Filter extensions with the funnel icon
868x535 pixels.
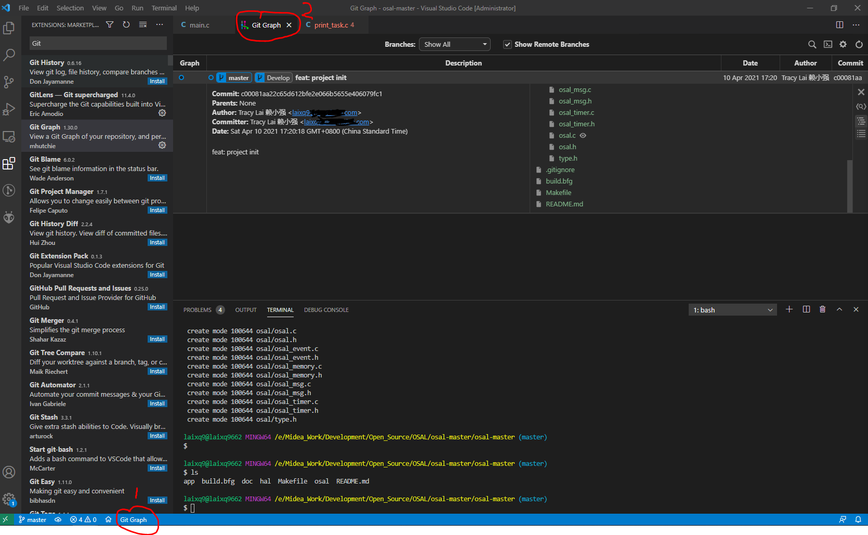(x=110, y=24)
